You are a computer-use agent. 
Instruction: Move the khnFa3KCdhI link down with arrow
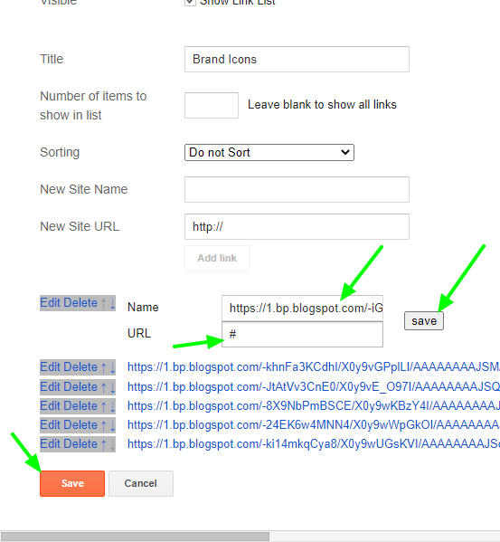point(113,367)
